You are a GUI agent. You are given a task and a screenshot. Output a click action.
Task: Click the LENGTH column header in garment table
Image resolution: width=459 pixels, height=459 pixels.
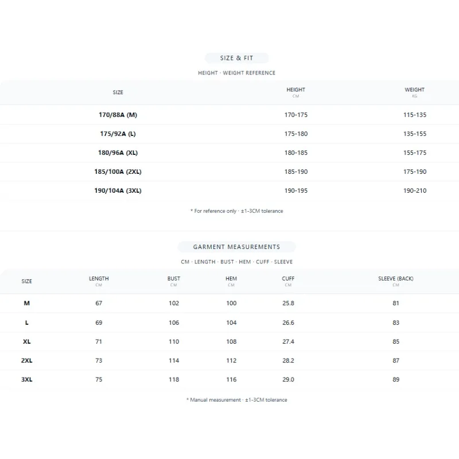click(x=99, y=279)
